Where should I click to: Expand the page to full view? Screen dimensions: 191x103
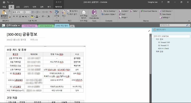click(x=149, y=31)
